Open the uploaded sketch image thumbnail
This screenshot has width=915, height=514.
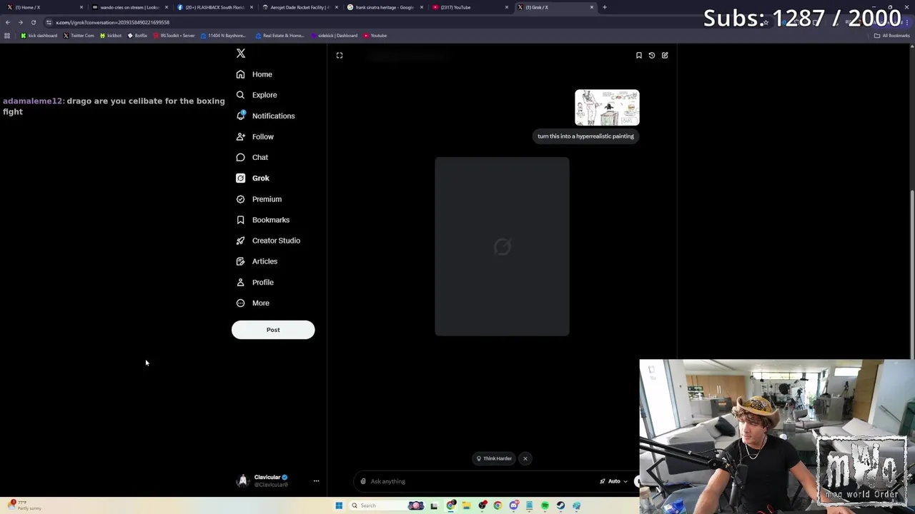607,108
